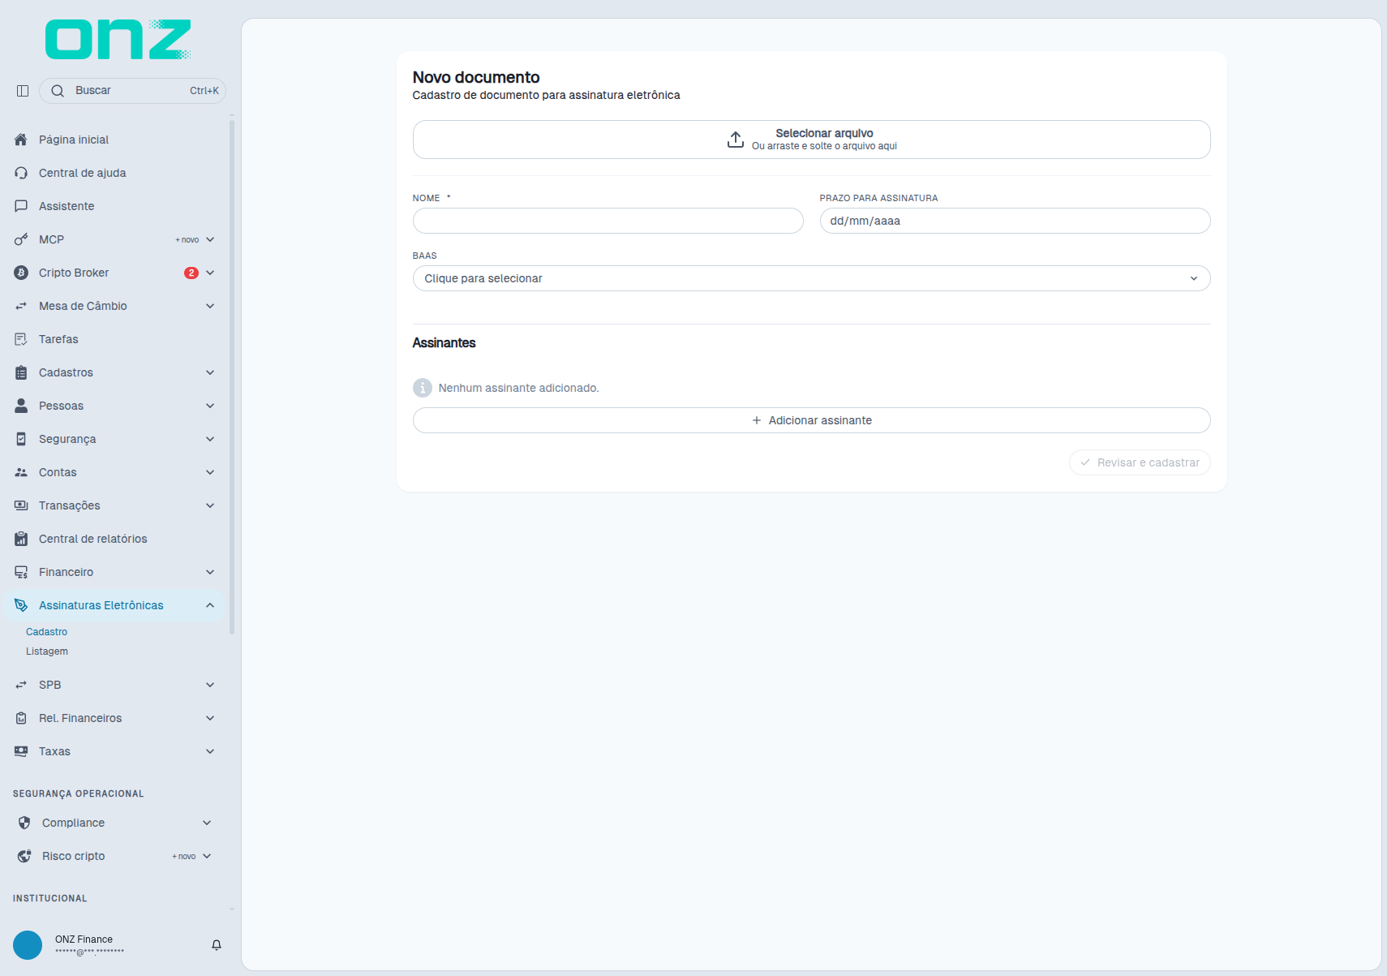This screenshot has width=1387, height=976.
Task: Expand the Financeiro section chevron
Action: pyautogui.click(x=210, y=572)
